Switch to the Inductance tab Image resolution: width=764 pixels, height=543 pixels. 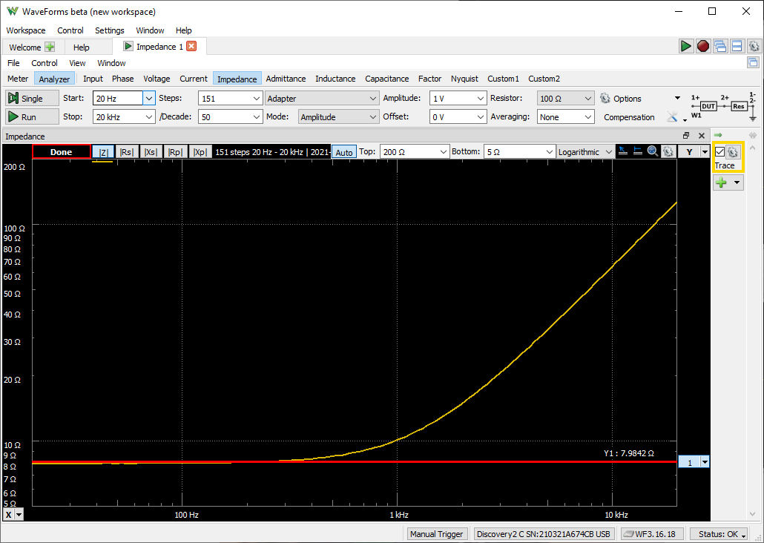pyautogui.click(x=335, y=79)
